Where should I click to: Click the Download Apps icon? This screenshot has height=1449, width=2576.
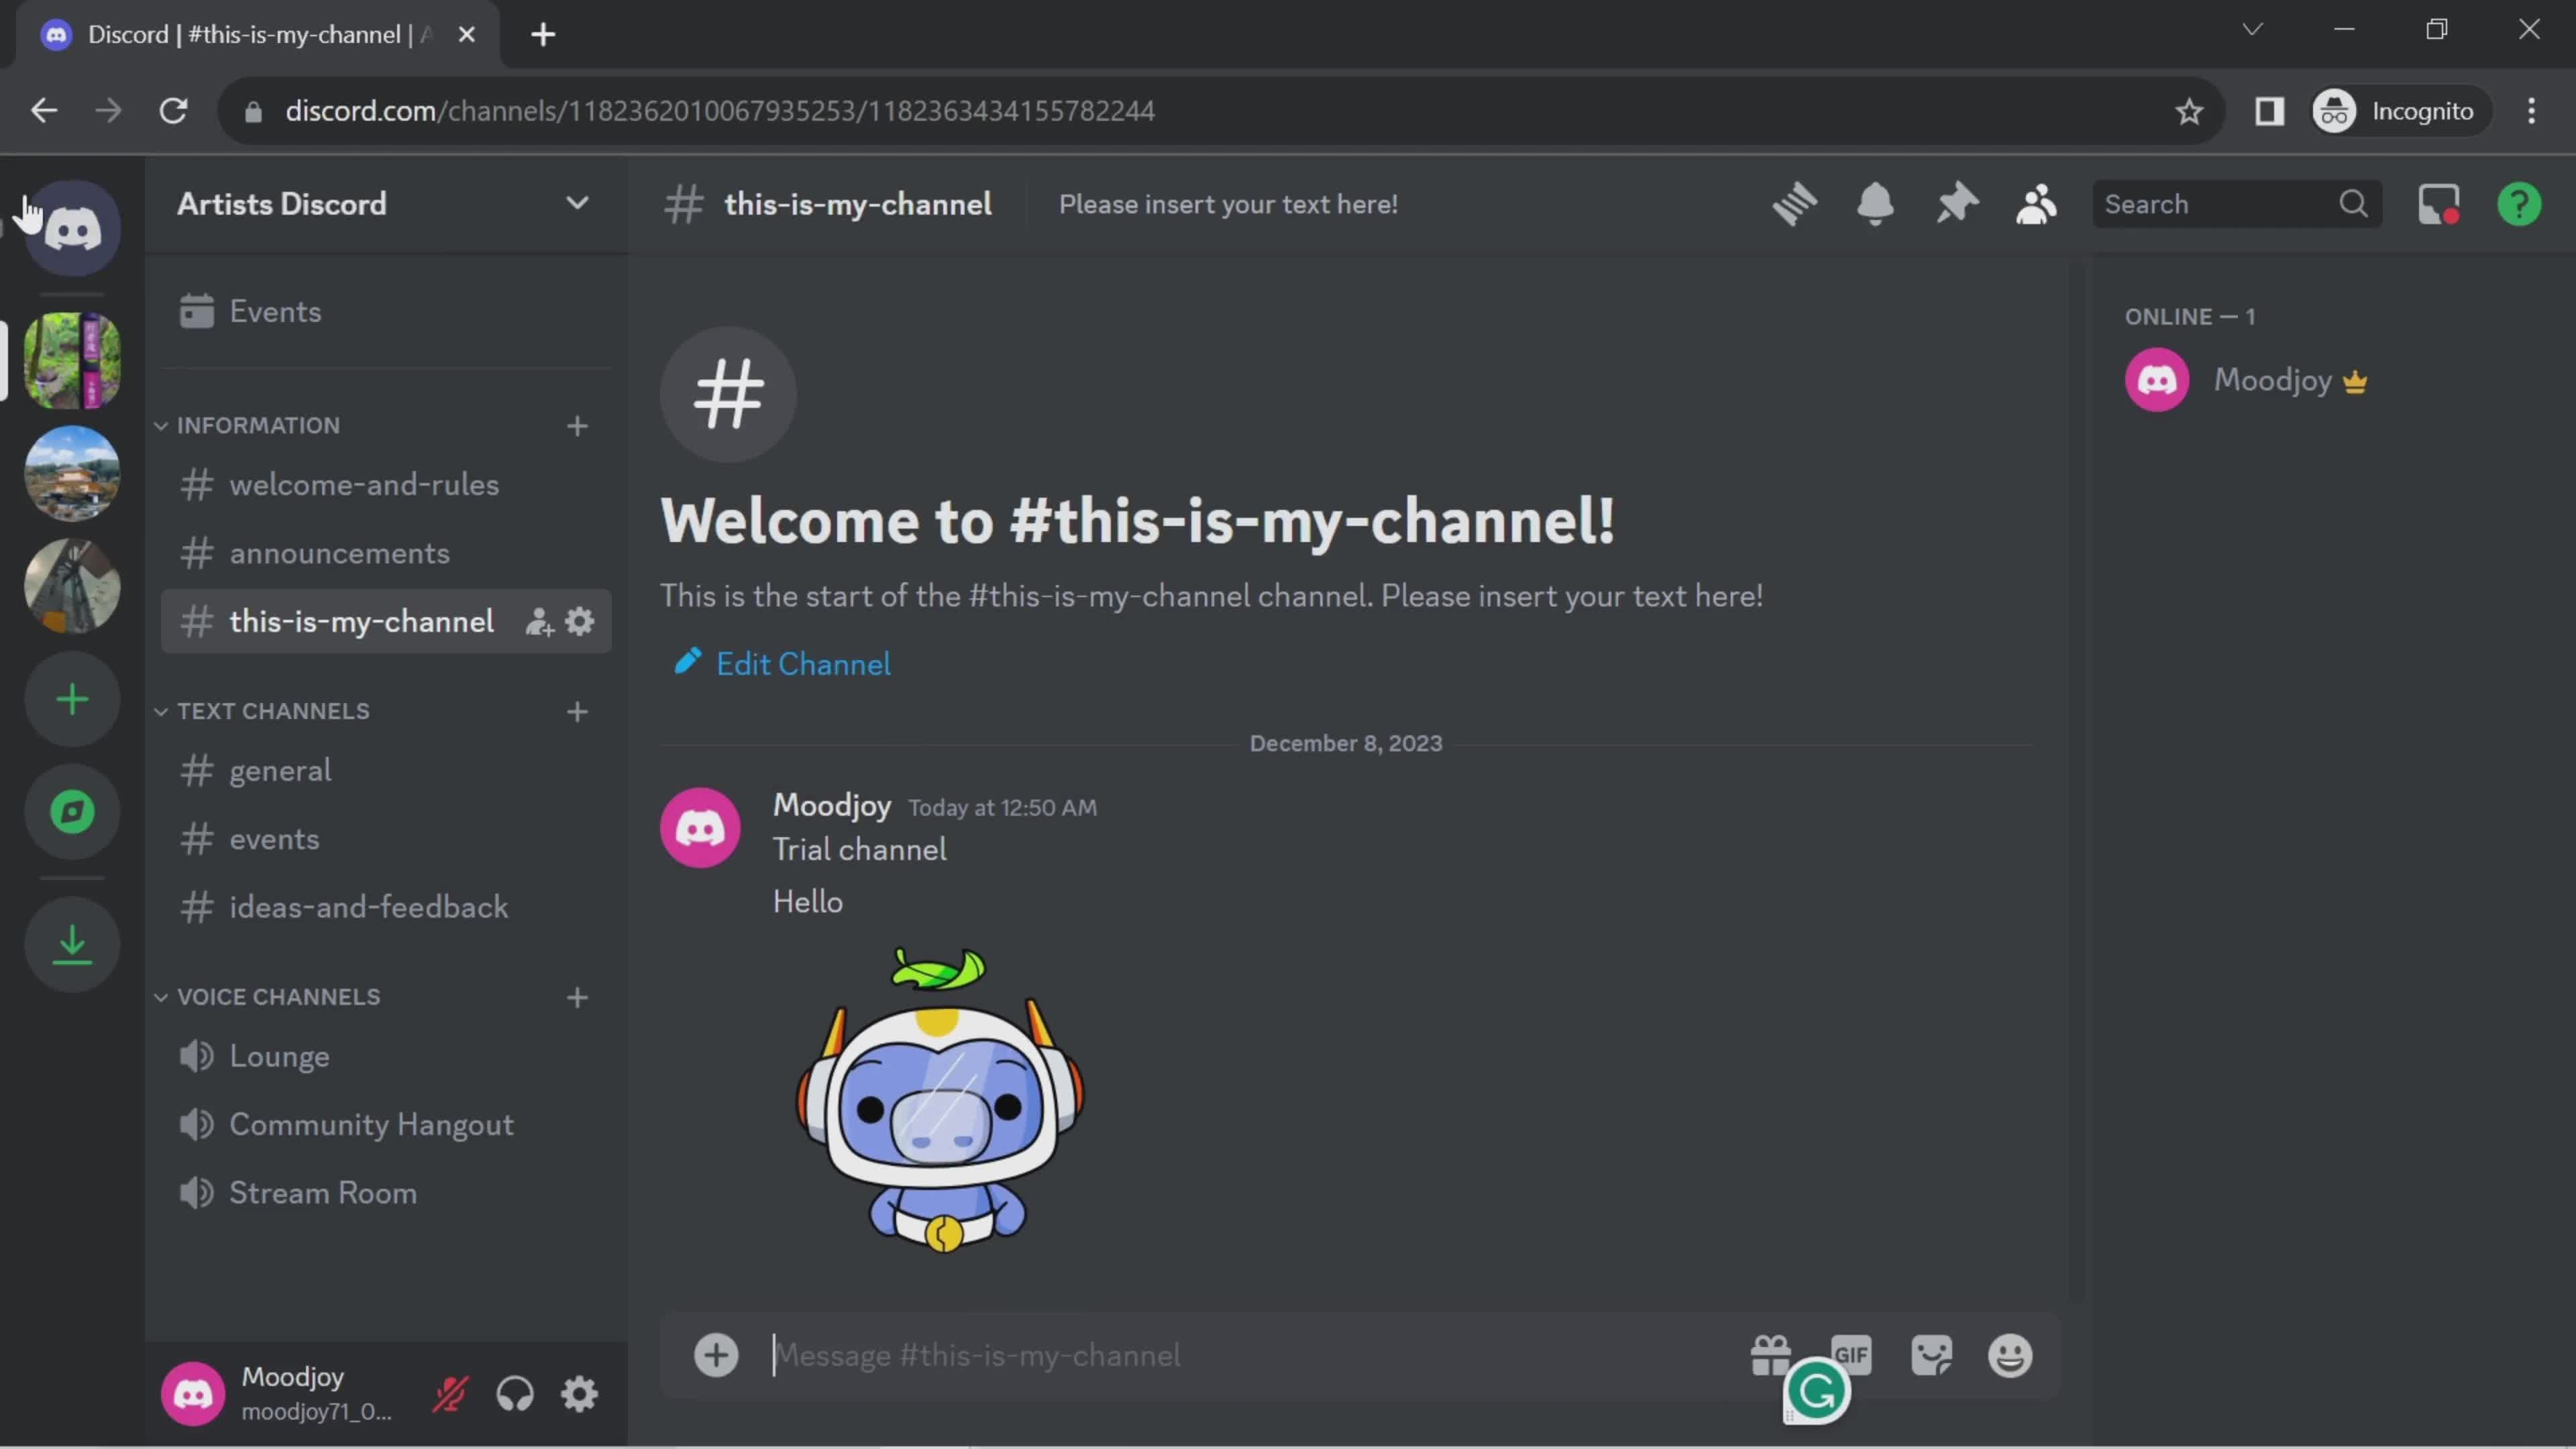pos(72,944)
